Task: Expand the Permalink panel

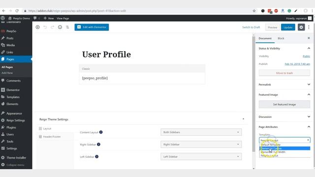Action: tap(309, 85)
